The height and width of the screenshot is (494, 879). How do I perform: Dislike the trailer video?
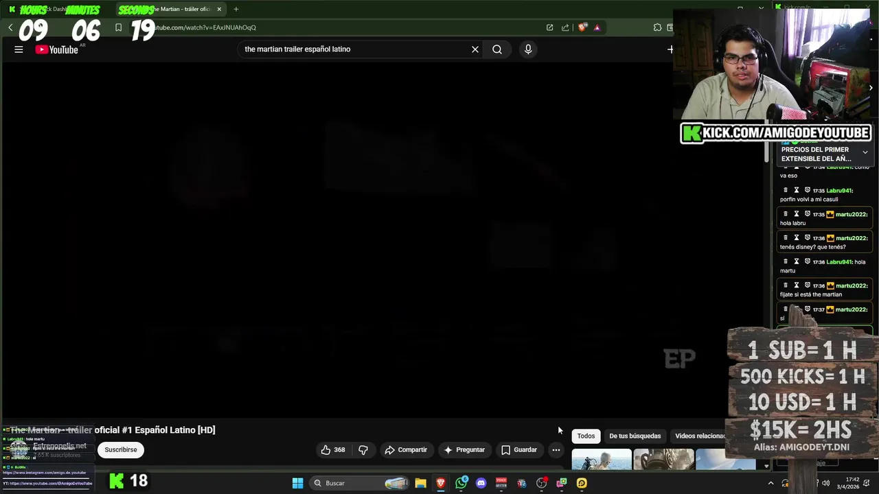coord(363,450)
